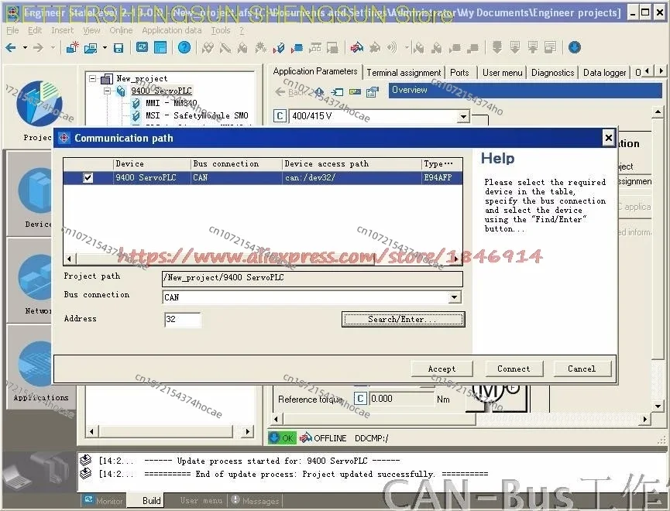Click the project tree right scroll arrow
670x511 pixels.
point(248,431)
